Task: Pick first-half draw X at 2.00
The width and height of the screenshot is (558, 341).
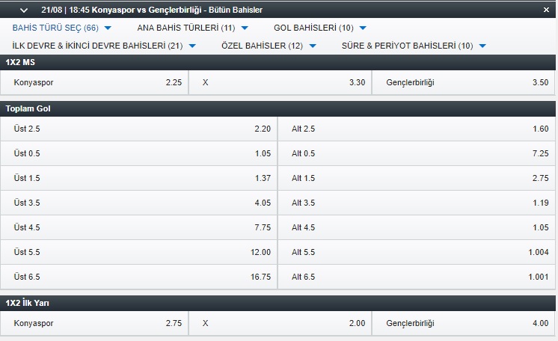Action: [x=280, y=323]
